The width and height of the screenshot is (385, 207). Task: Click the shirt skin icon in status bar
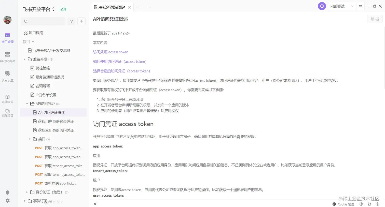pyautogui.click(x=369, y=204)
